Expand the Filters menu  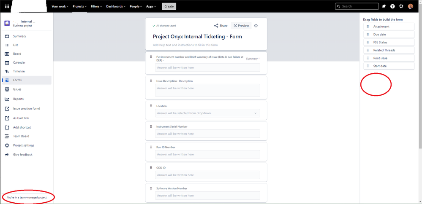coord(96,6)
